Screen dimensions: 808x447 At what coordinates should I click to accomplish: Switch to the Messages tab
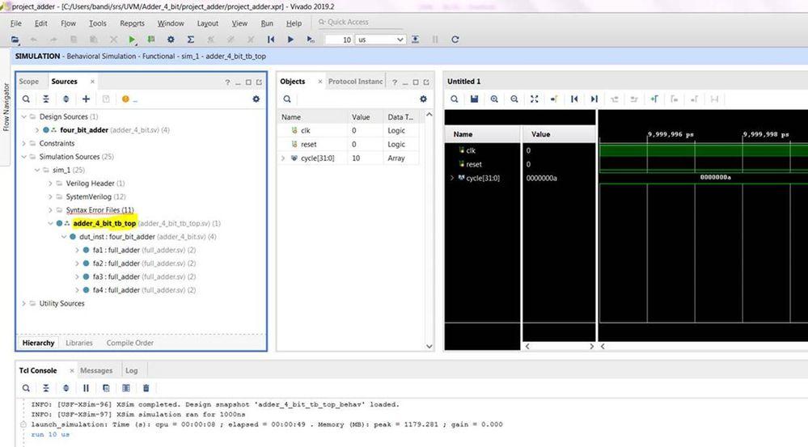(x=96, y=370)
